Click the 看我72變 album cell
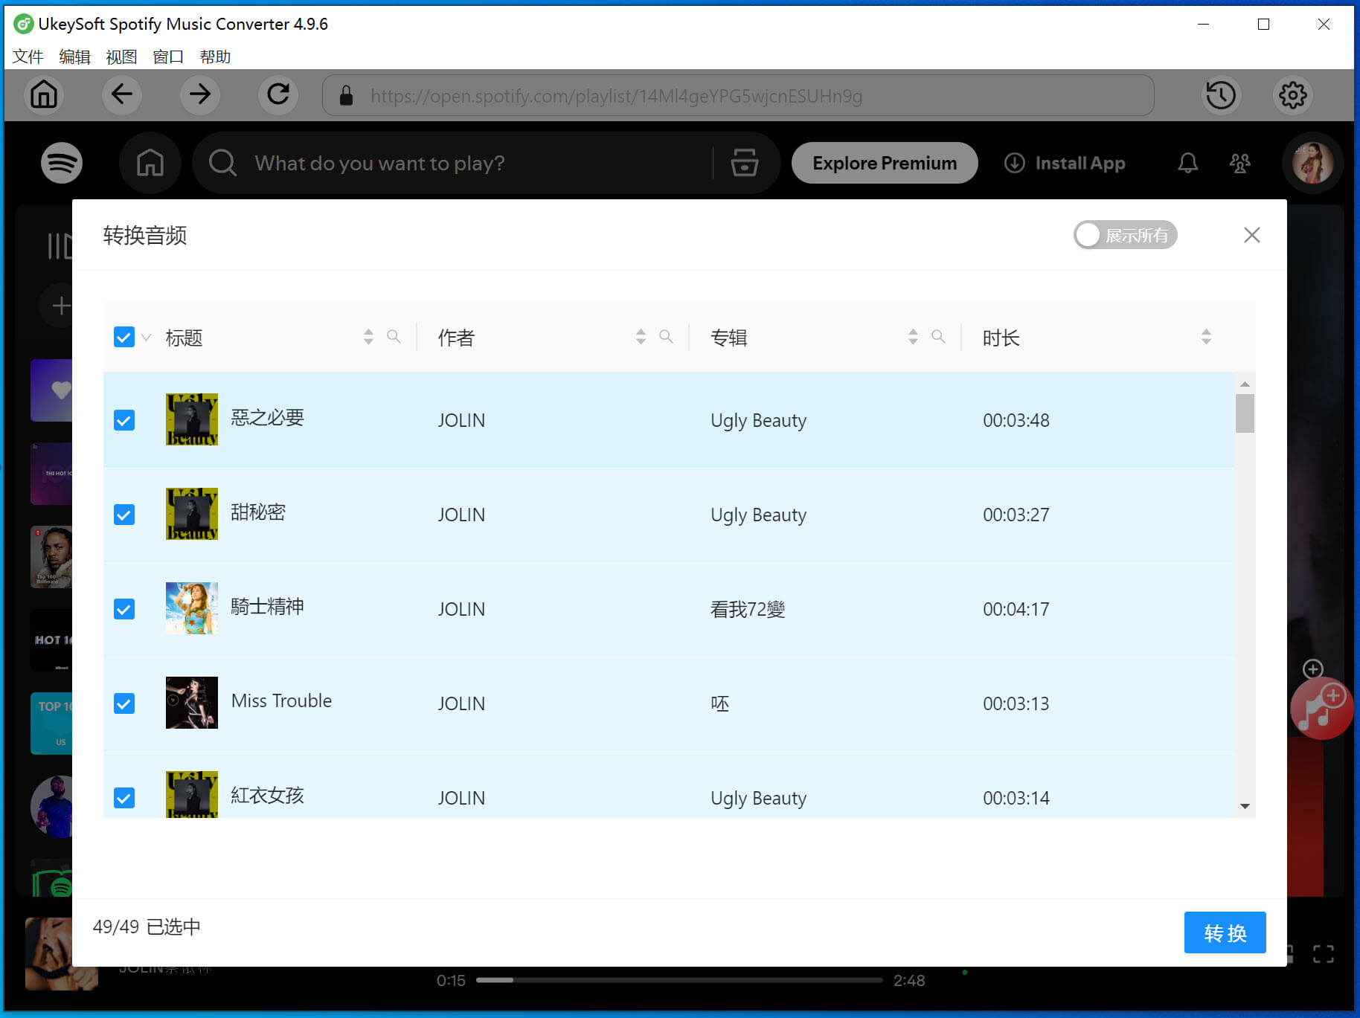Screen dimensions: 1360x1018 click(x=747, y=609)
